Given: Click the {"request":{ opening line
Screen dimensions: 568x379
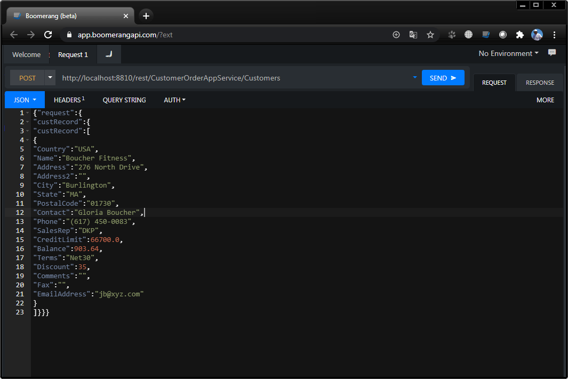Looking at the screenshot, I should point(58,113).
